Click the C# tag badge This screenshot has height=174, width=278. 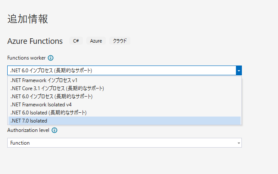coord(76,41)
